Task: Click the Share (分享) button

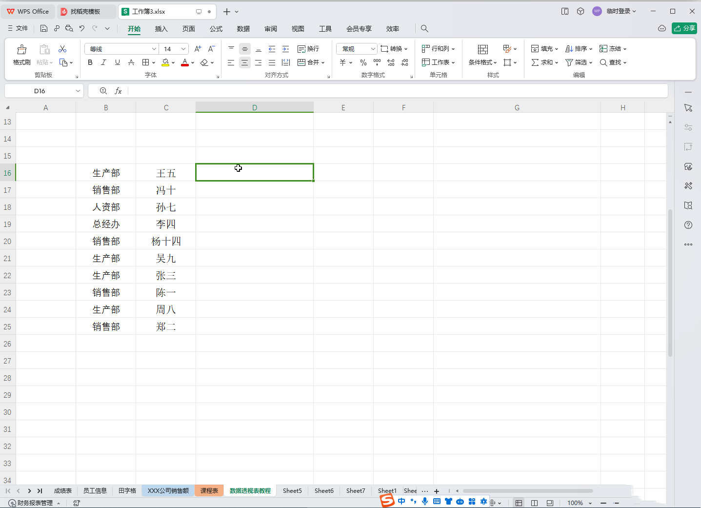Action: [684, 28]
